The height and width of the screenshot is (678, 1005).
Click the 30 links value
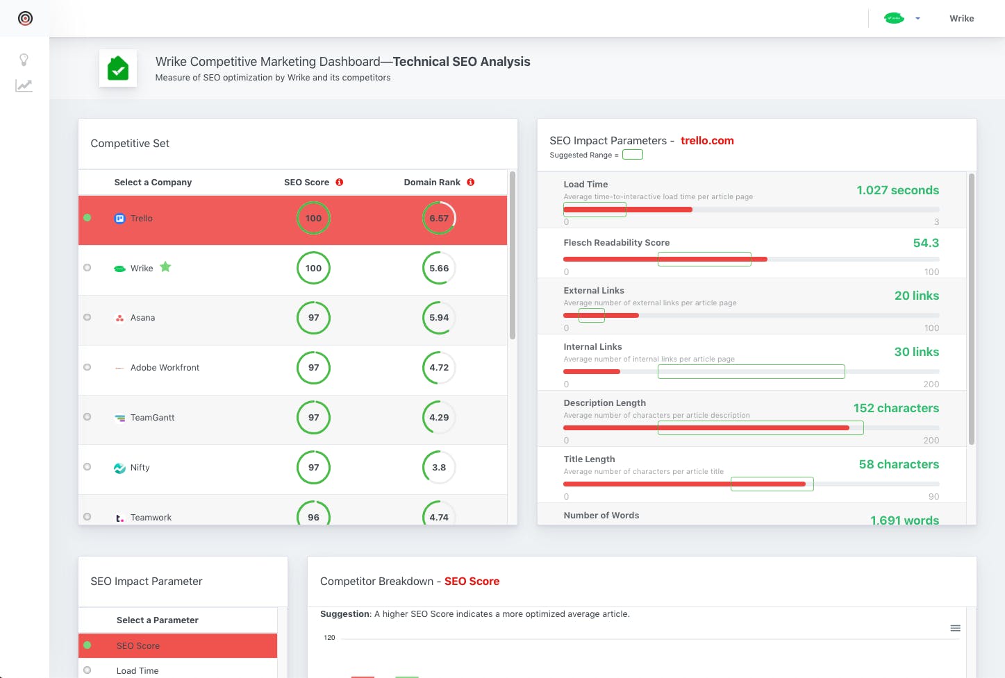click(x=917, y=352)
